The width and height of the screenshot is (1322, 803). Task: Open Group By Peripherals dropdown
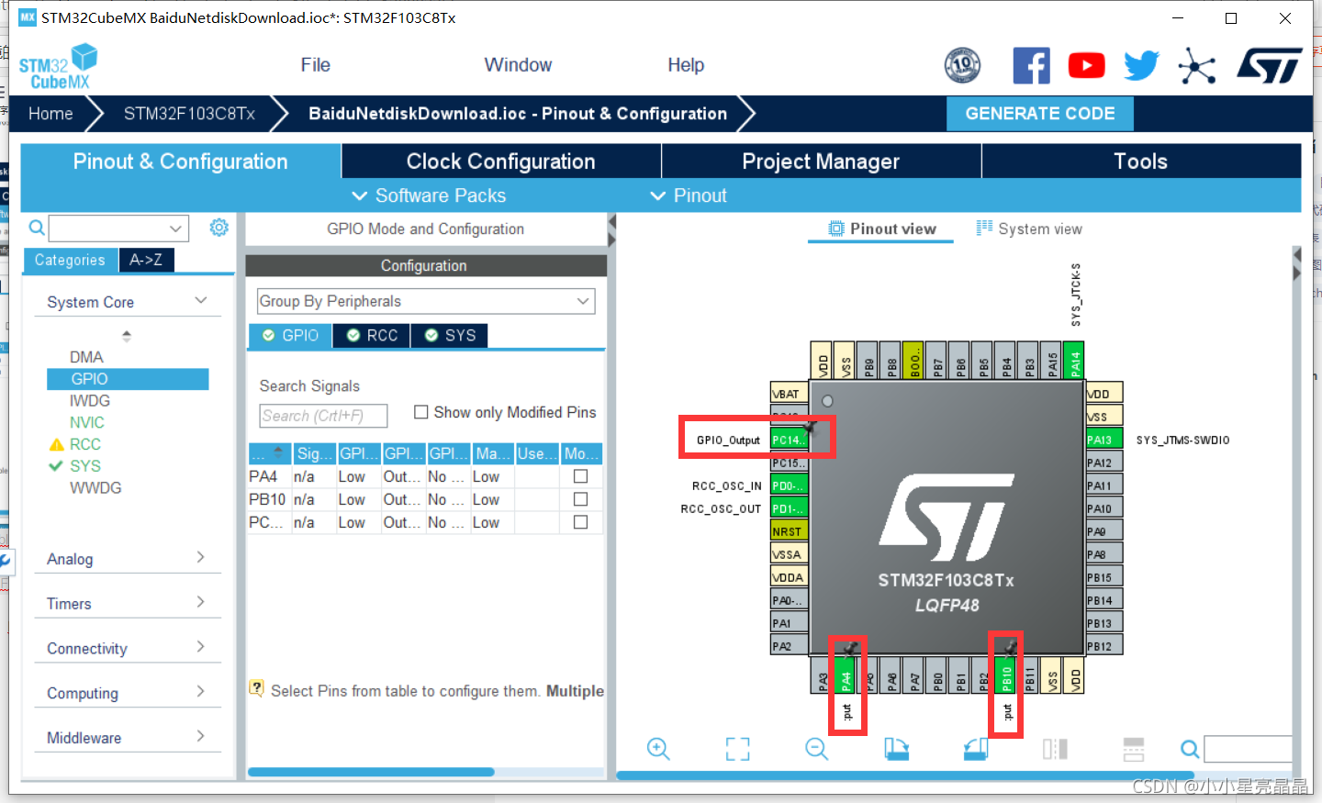tap(426, 301)
